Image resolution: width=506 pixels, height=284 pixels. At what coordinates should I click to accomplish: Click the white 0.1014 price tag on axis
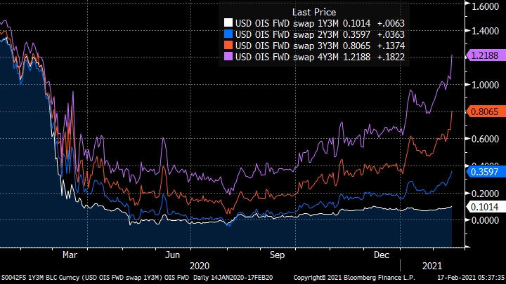[x=486, y=206]
